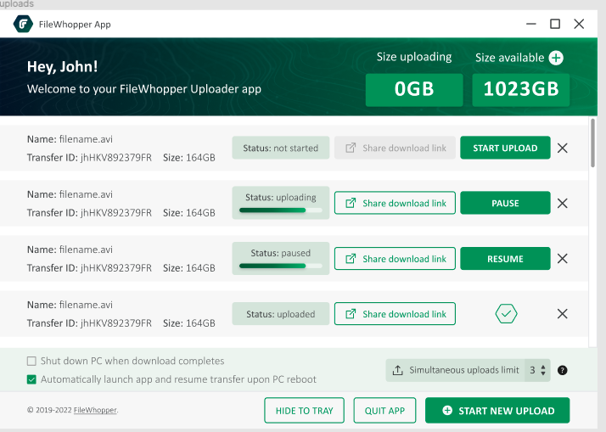Click progress bar of the paused file
The image size is (606, 432).
tap(281, 266)
